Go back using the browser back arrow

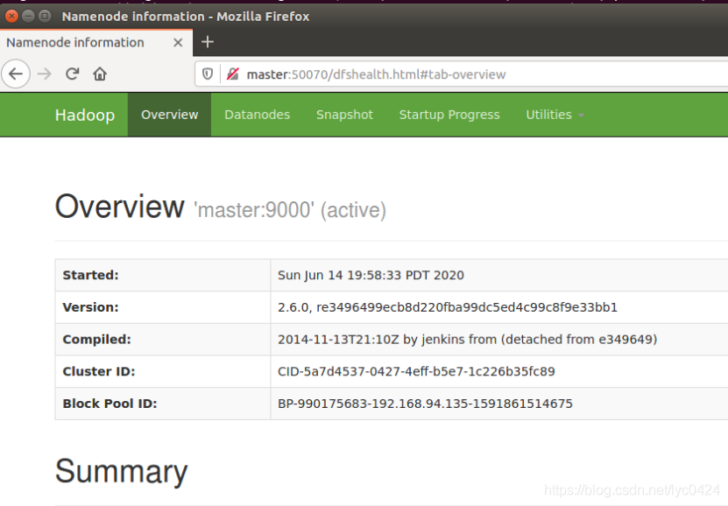click(x=16, y=74)
